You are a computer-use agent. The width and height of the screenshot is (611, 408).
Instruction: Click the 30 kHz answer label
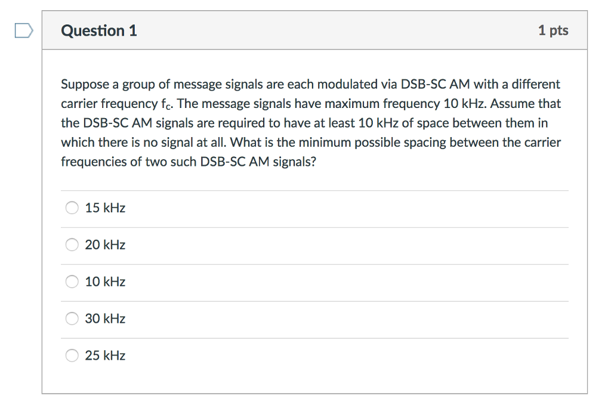[105, 319]
